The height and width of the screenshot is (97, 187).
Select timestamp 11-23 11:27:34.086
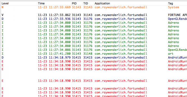point(54,50)
